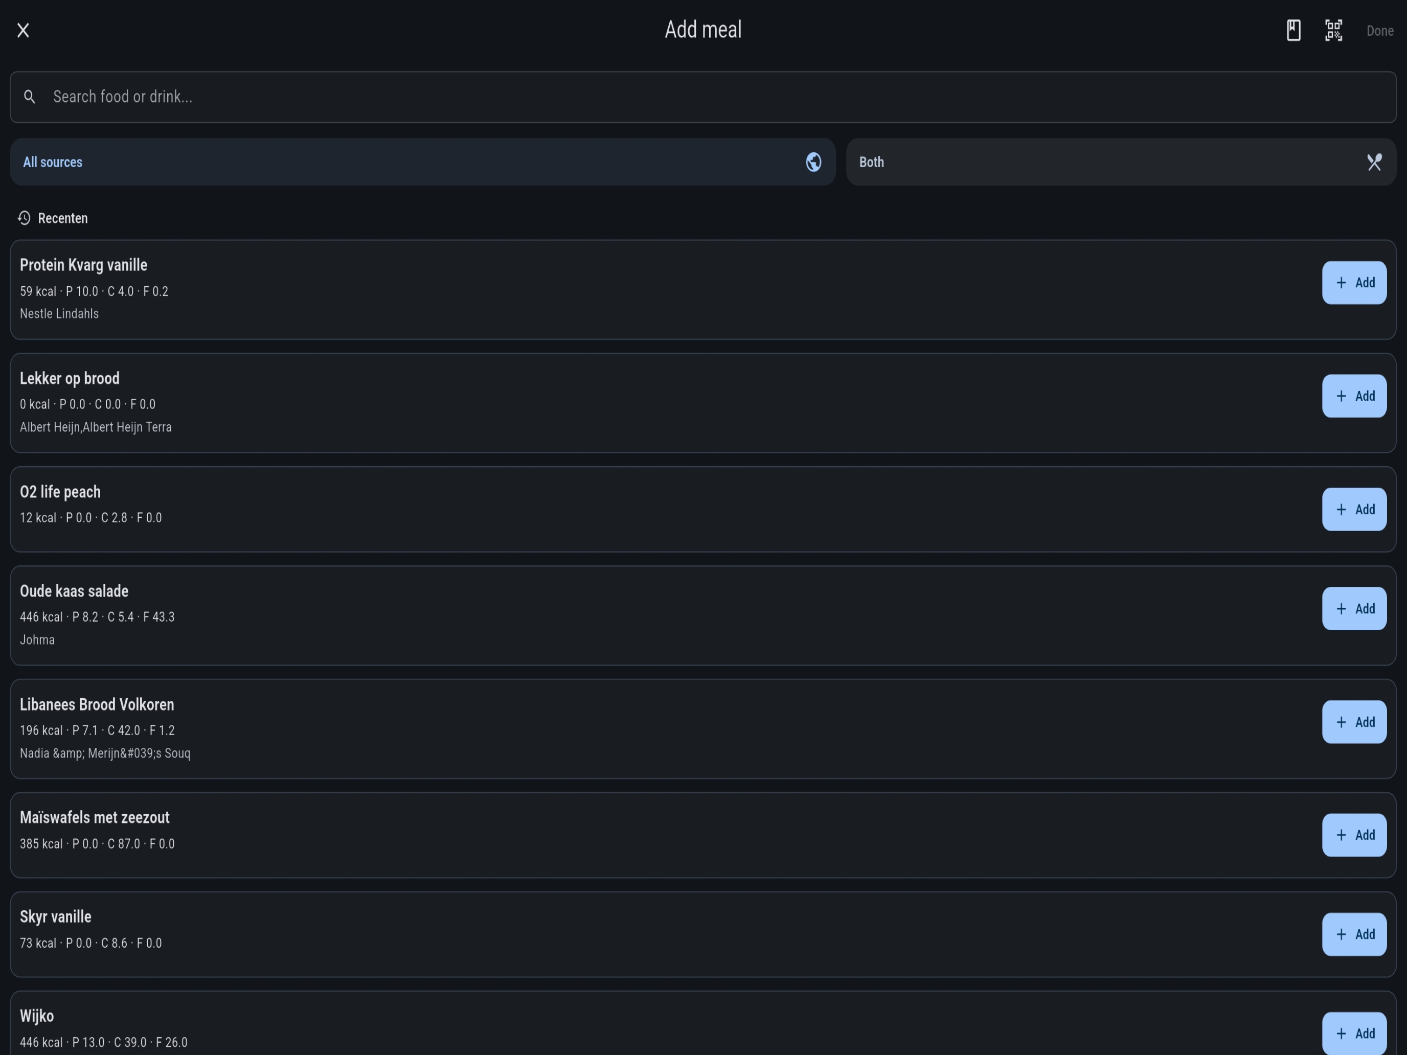Add Protein Kvarg vanille
Viewport: 1407px width, 1055px height.
(1354, 282)
